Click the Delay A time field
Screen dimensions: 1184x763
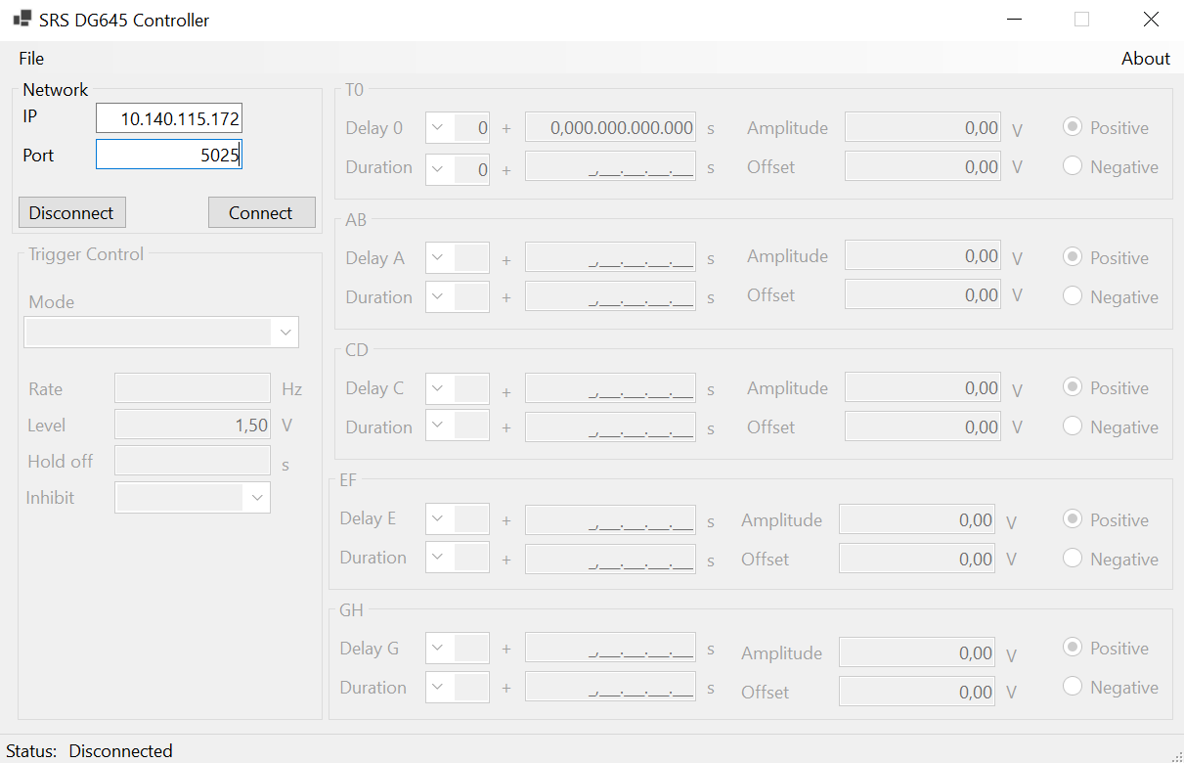click(610, 257)
